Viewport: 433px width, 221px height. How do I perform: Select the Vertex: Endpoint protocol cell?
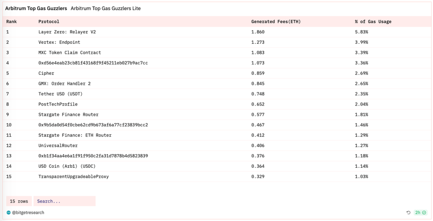pyautogui.click(x=59, y=42)
